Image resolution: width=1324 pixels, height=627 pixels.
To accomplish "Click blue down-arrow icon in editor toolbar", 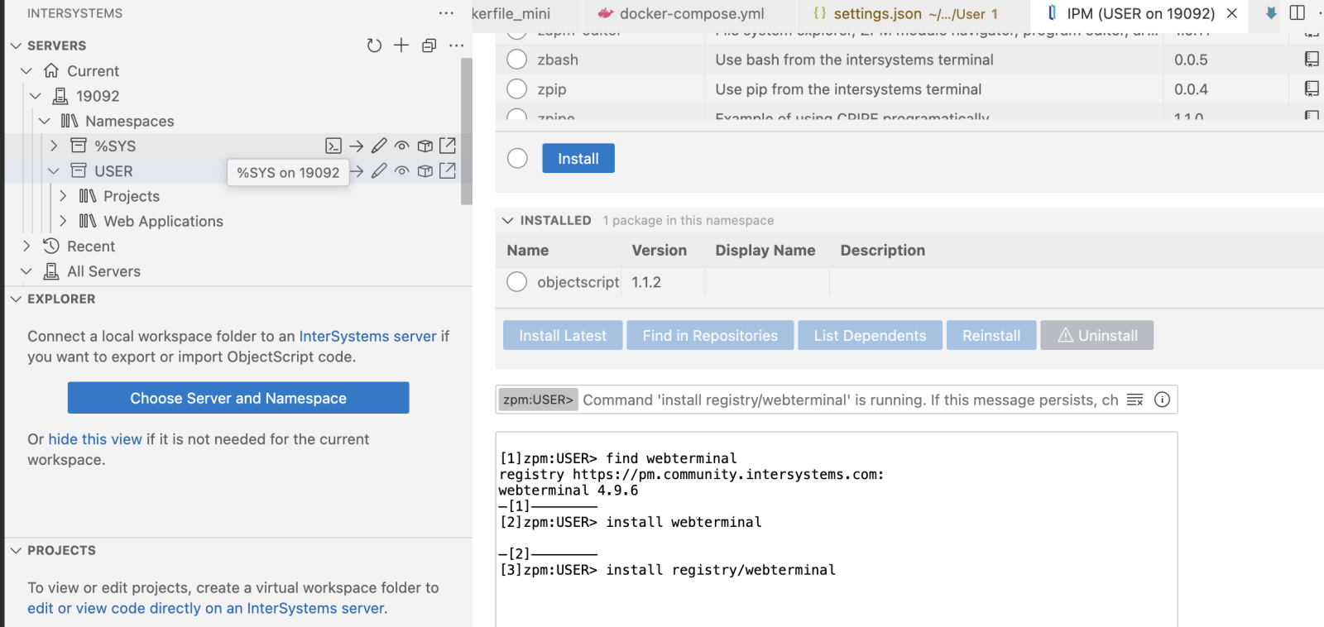I will 1271,13.
